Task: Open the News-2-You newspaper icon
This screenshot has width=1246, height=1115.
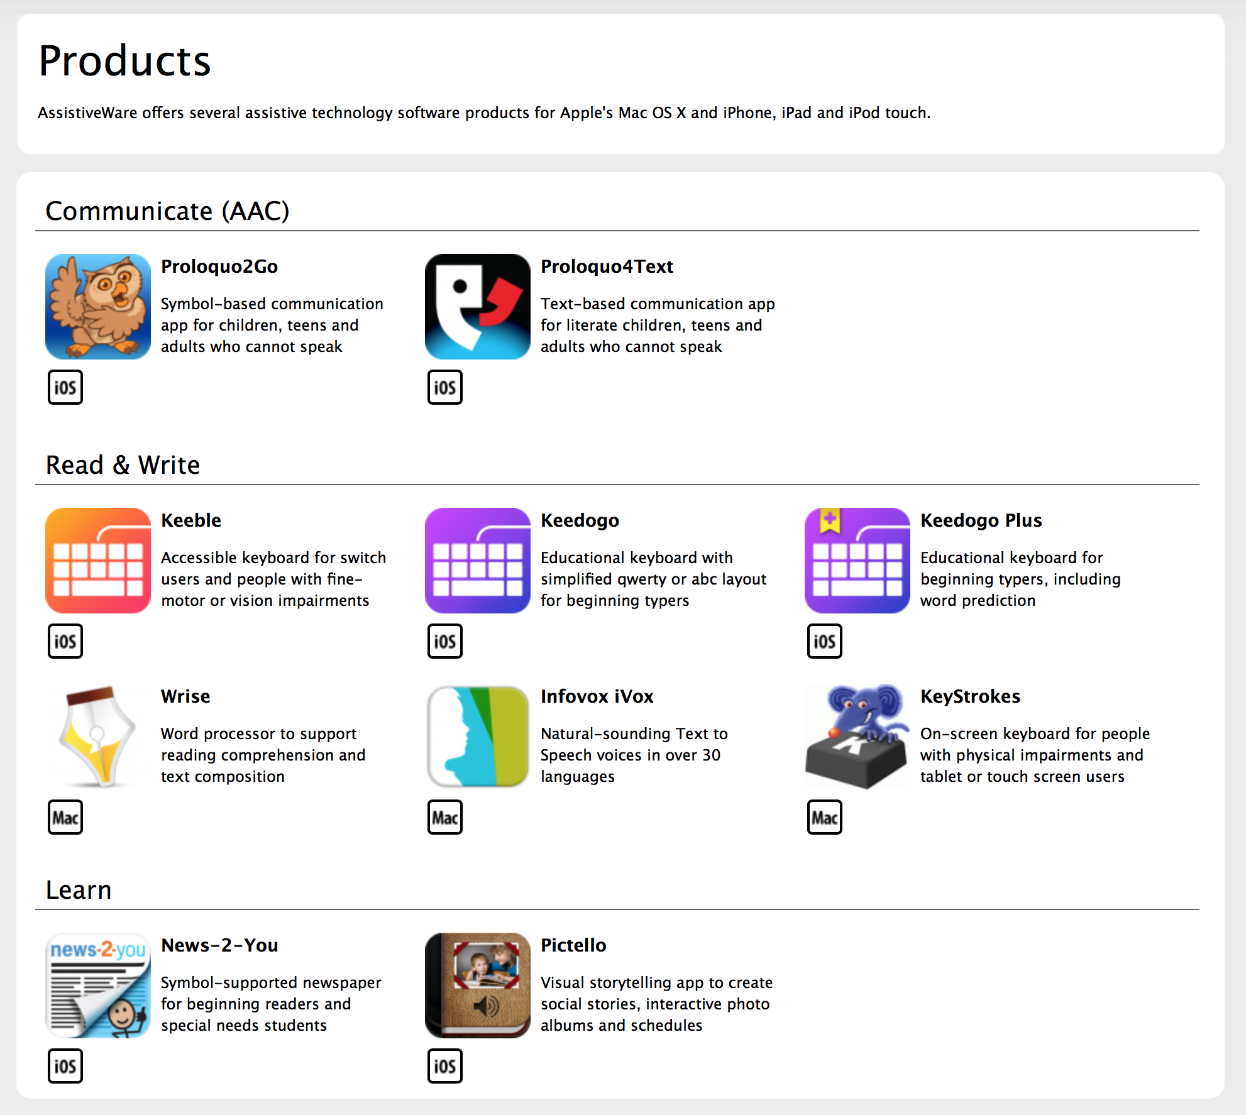Action: tap(98, 986)
